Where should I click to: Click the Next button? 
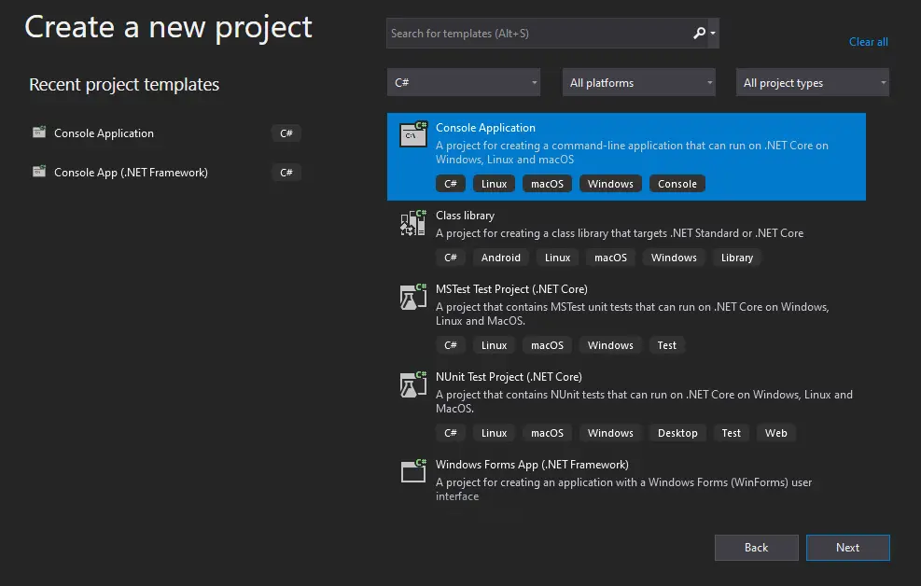tap(847, 547)
